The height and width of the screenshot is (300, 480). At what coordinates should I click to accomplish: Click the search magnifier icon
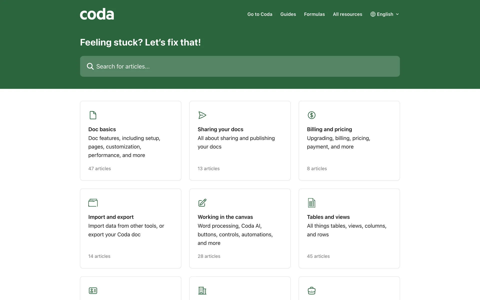click(90, 66)
